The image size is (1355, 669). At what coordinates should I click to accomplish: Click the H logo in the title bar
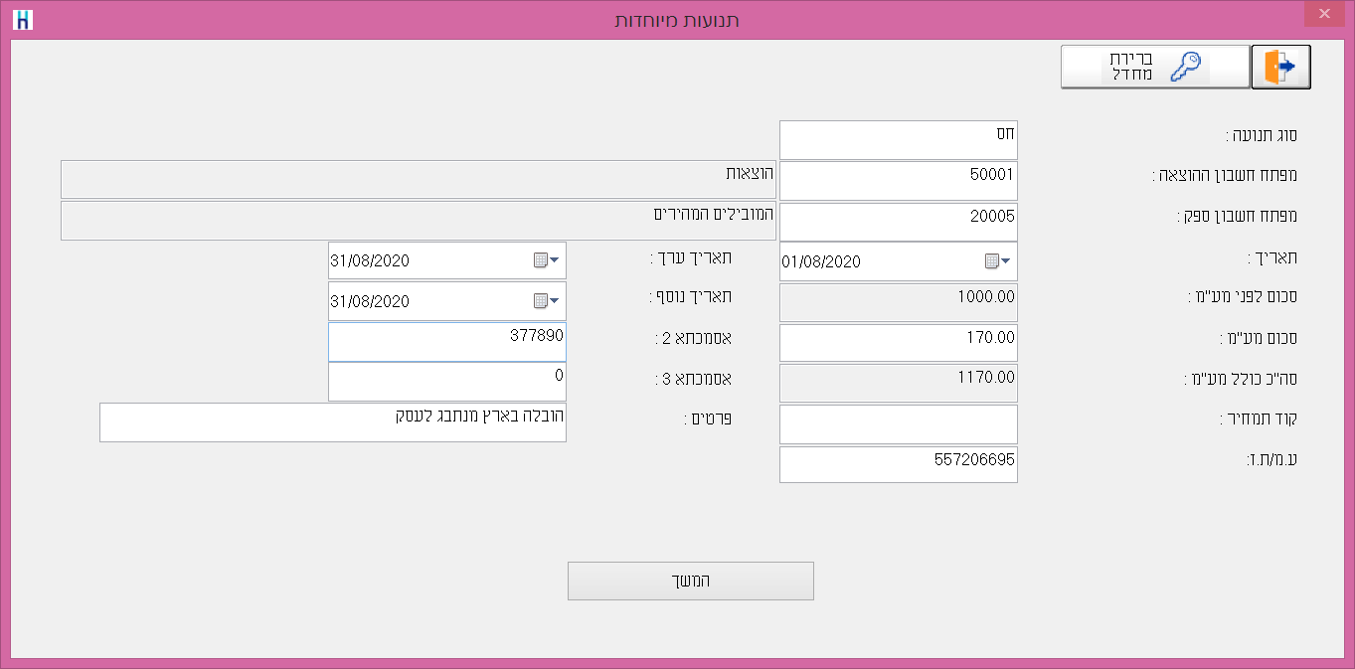pos(25,17)
